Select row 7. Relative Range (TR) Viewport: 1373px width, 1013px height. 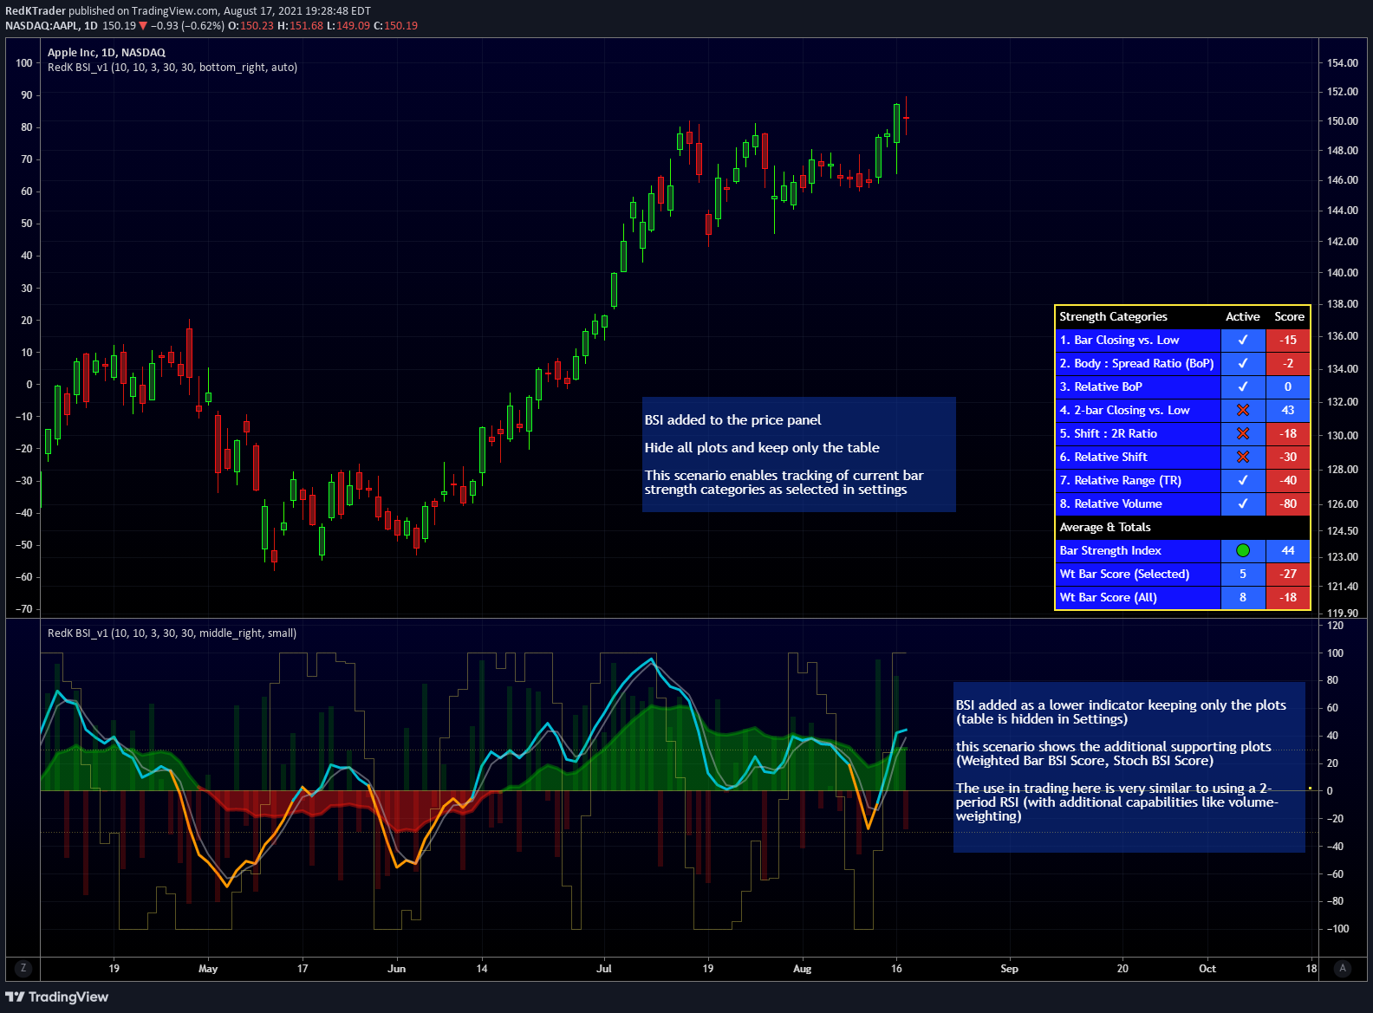[x=1138, y=480]
